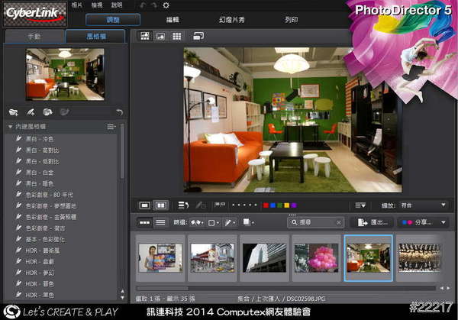Viewport: 458px width, 320px height.
Task: Click the undo arrow in top bar
Action: [142, 5]
